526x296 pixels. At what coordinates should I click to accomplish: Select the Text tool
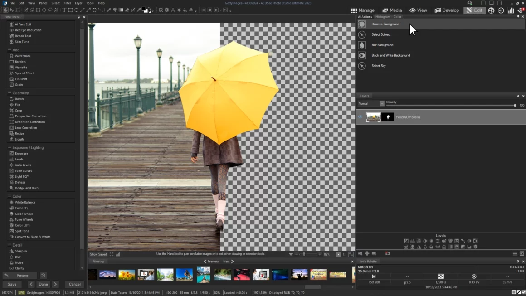pyautogui.click(x=64, y=10)
